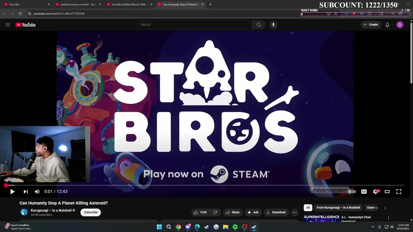The image size is (413, 232).
Task: Dislike the video
Action: 215,212
